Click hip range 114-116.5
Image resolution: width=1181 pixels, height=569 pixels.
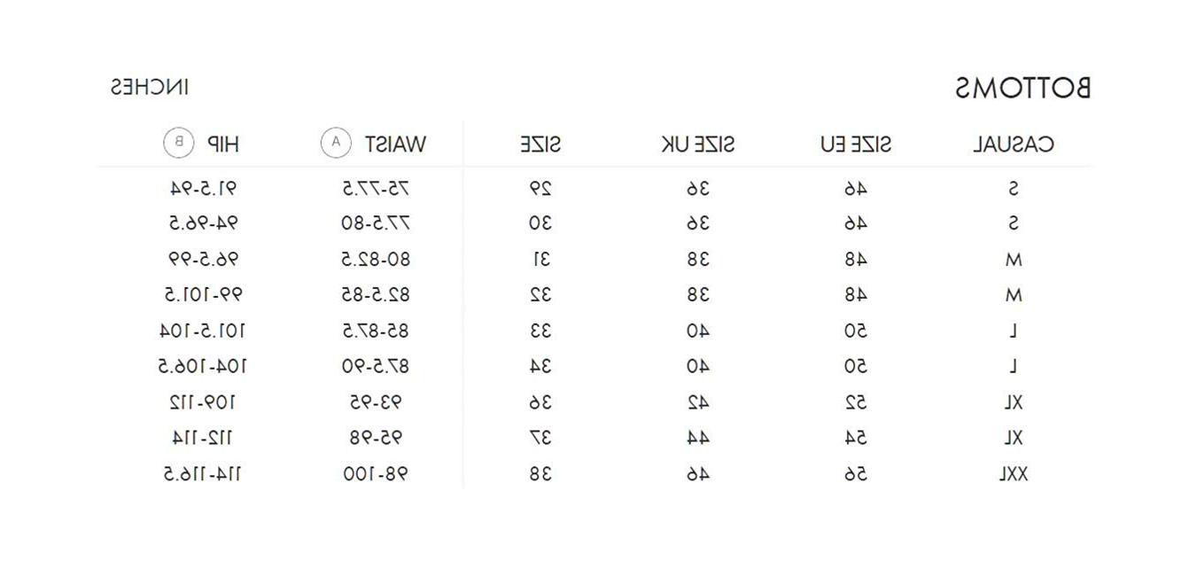click(x=204, y=474)
